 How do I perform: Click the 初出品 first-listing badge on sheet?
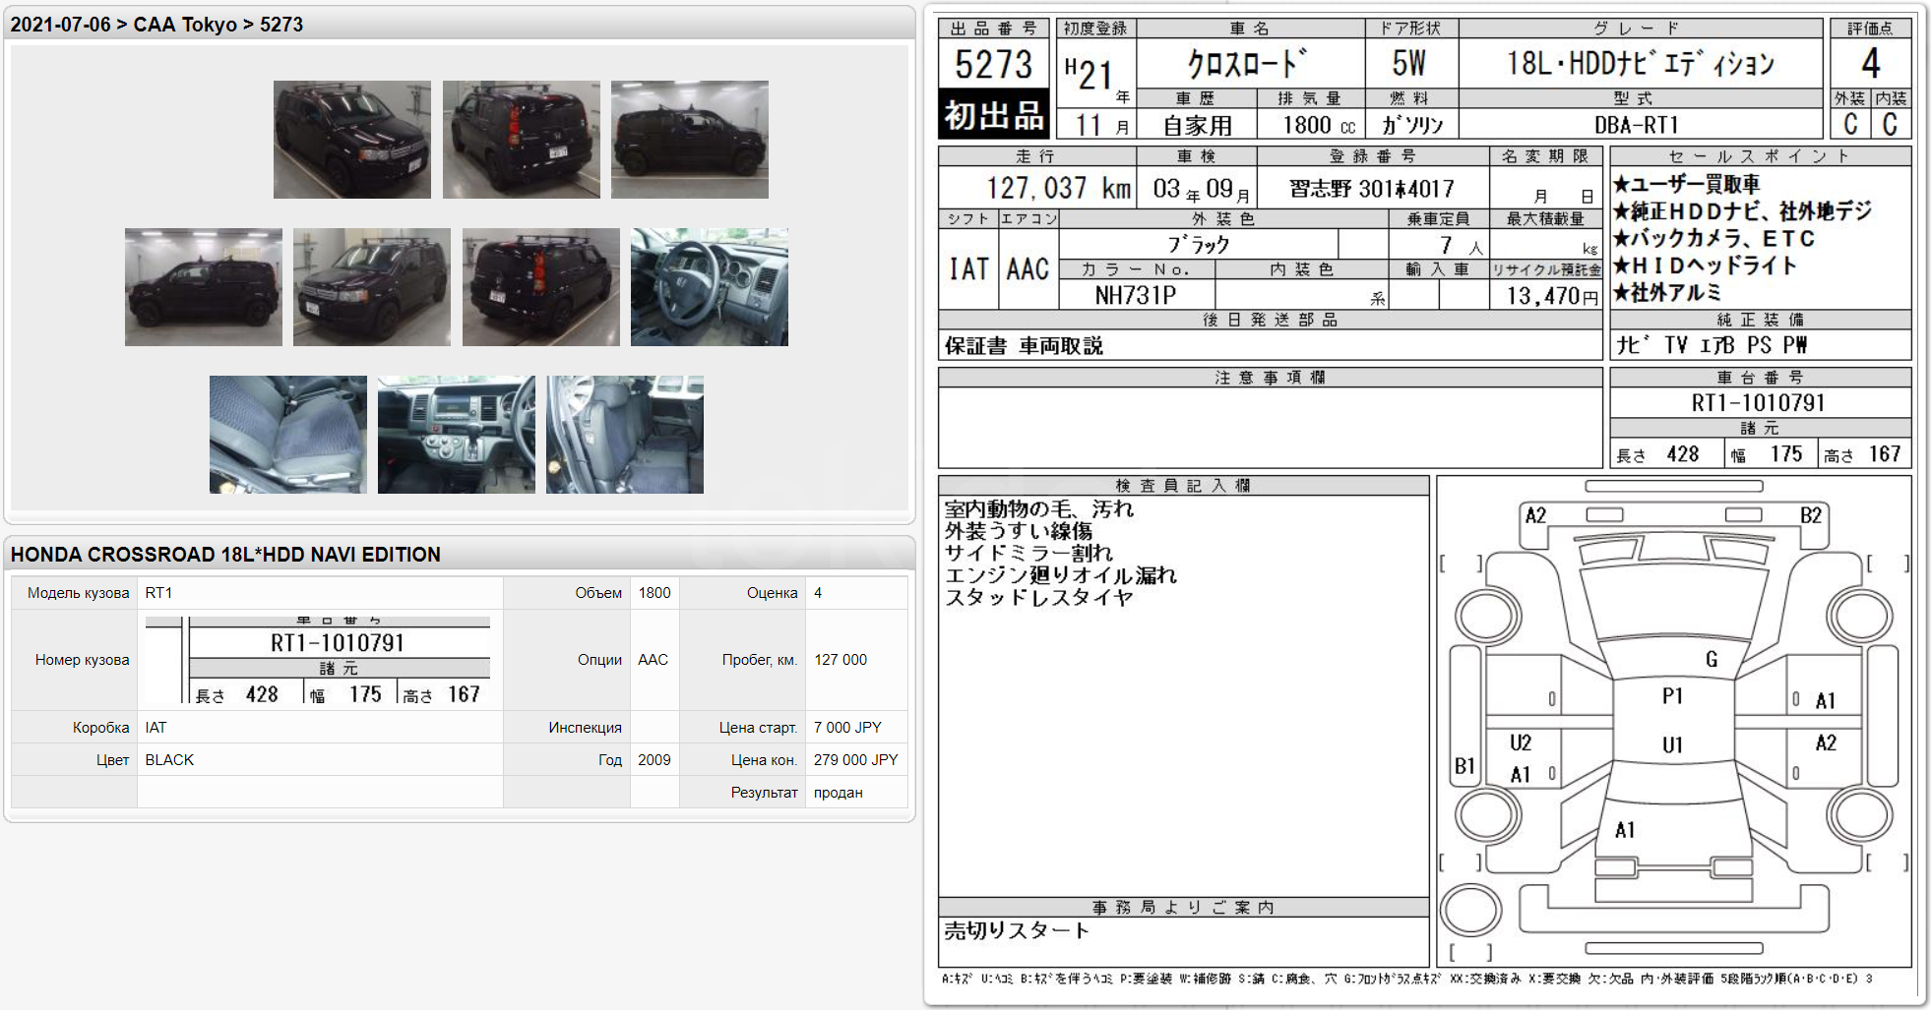click(994, 115)
